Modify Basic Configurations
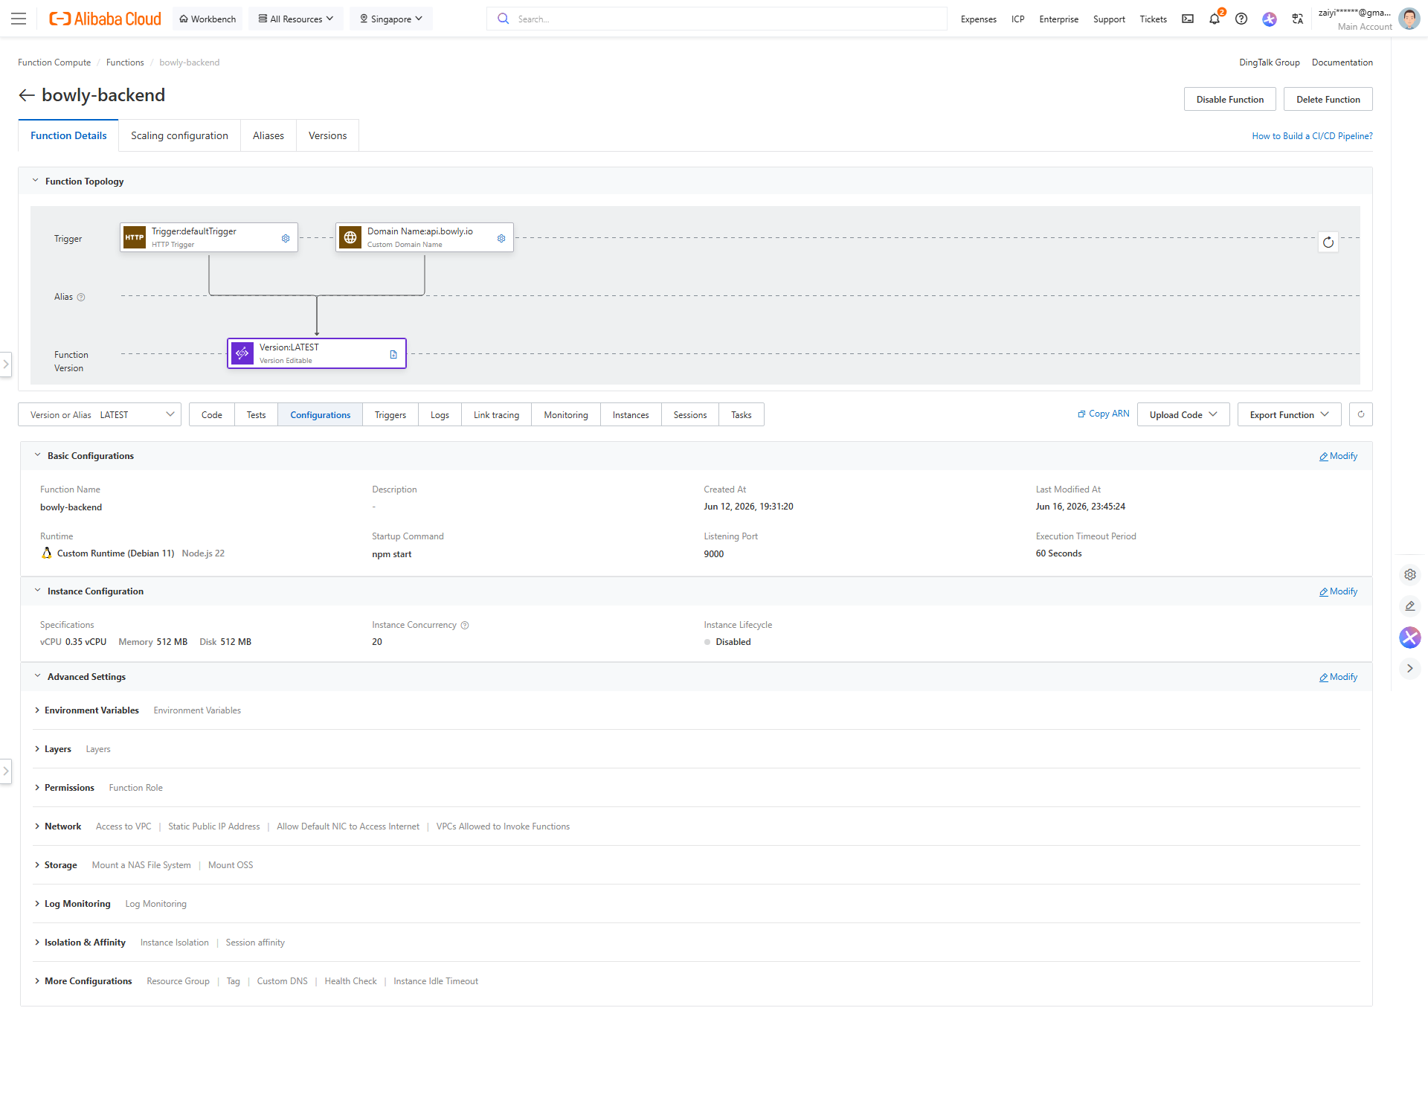 click(x=1339, y=456)
